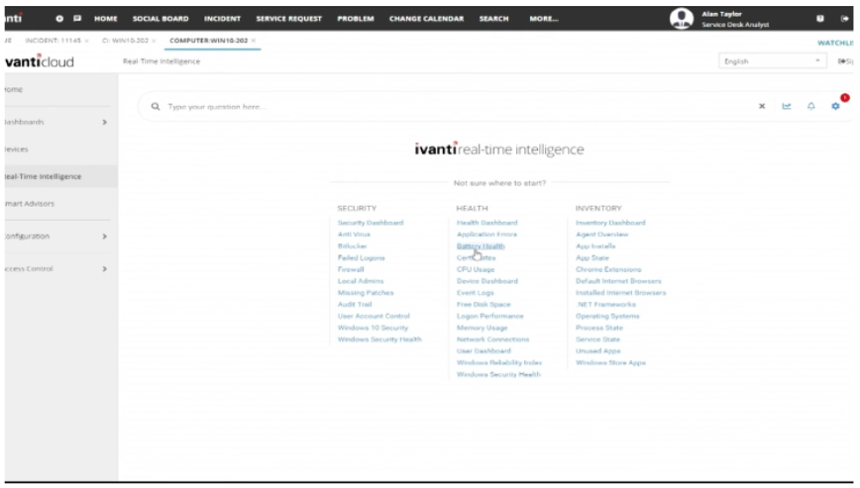The height and width of the screenshot is (488, 860).
Task: Expand the Configuration sidebar section
Action: coord(104,237)
